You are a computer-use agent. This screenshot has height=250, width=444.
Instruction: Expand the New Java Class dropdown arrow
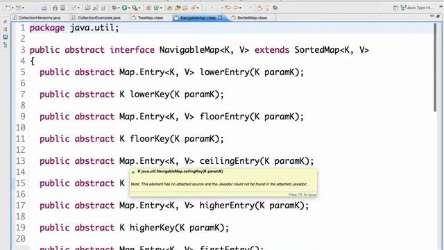coord(161,8)
